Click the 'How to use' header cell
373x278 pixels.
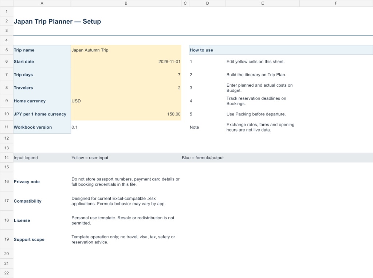pyautogui.click(x=281, y=50)
